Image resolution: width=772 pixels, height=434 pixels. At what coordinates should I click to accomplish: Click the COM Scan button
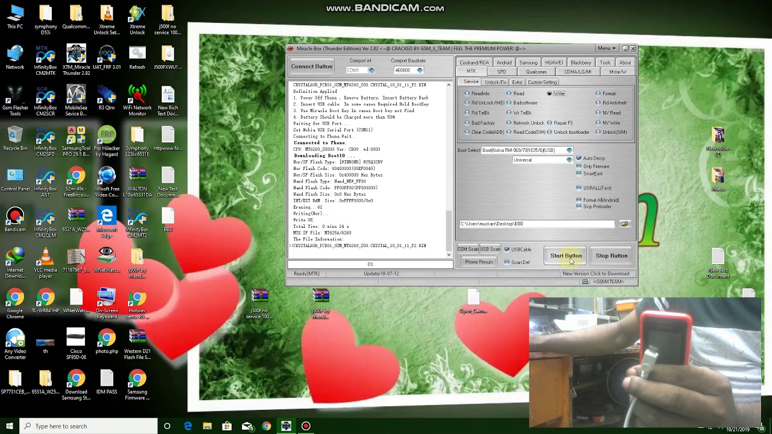(468, 249)
